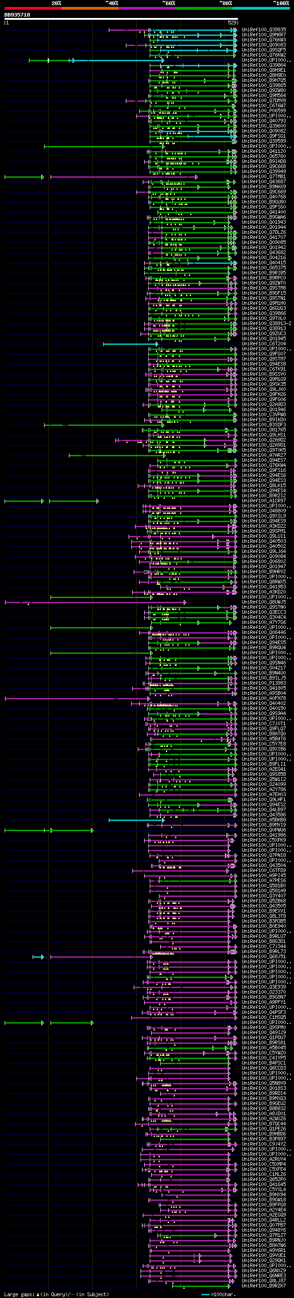Open hit UniRef100_Q39835
This screenshot has height=1298, width=294.
pyautogui.click(x=264, y=30)
